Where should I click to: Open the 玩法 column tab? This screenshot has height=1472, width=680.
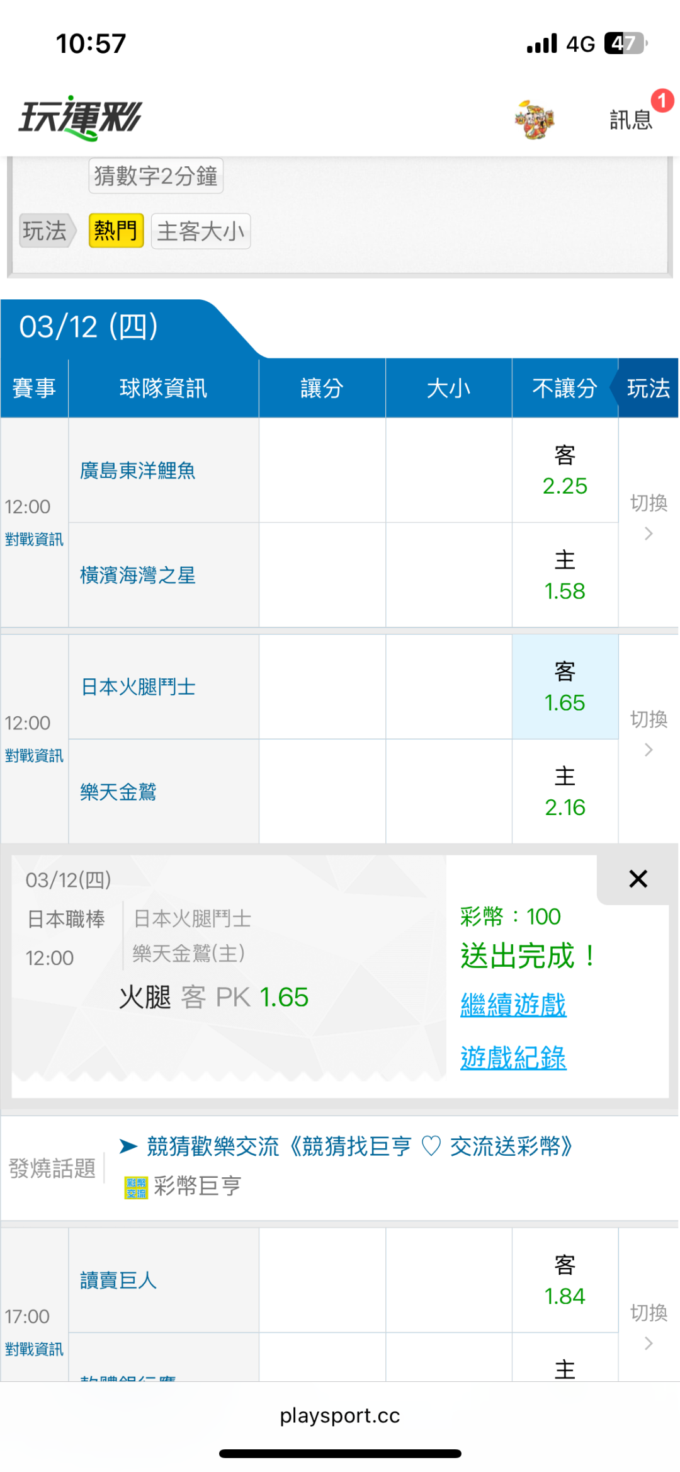[x=649, y=388]
